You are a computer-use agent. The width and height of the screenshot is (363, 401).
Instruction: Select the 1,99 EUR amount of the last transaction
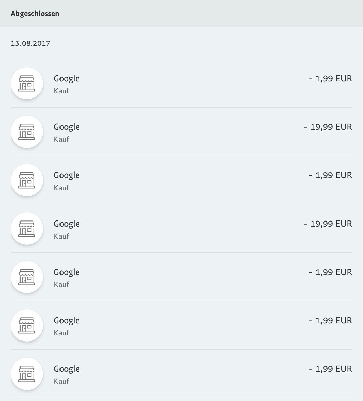tap(330, 369)
